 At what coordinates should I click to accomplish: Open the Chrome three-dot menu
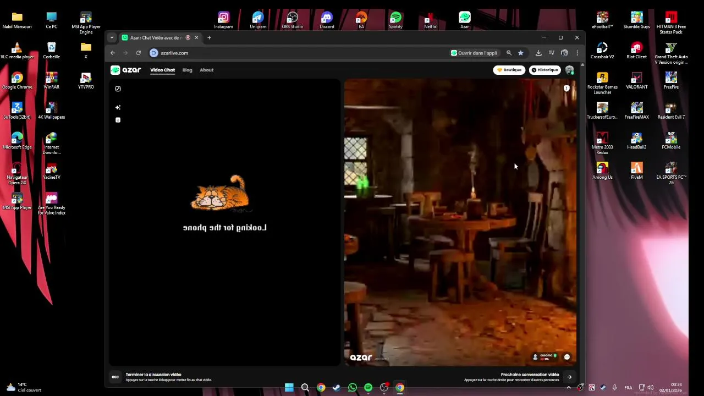[x=577, y=53]
